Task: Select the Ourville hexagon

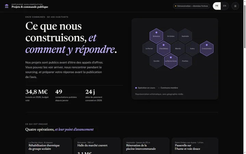Action: click(156, 61)
